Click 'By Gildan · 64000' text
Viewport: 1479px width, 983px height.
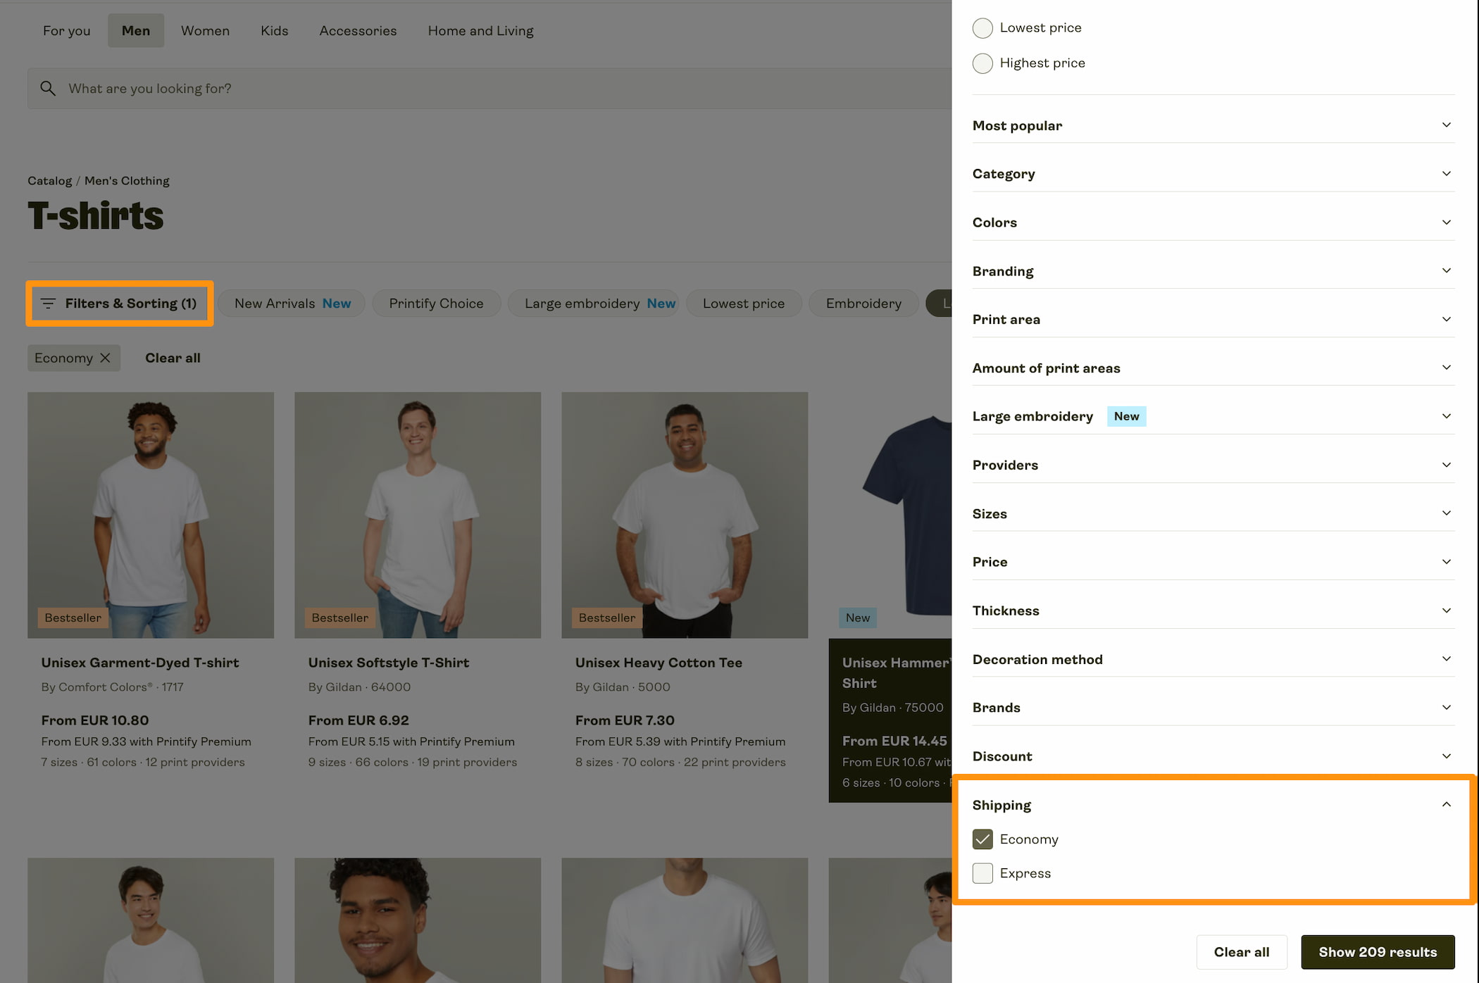359,687
